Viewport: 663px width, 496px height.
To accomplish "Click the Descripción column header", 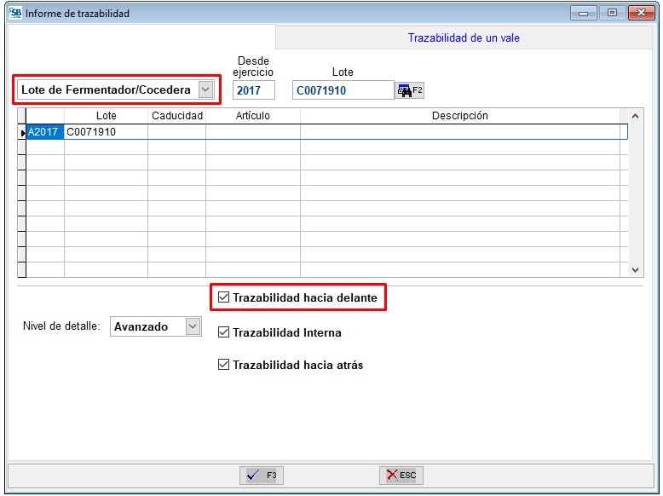I will (x=459, y=116).
